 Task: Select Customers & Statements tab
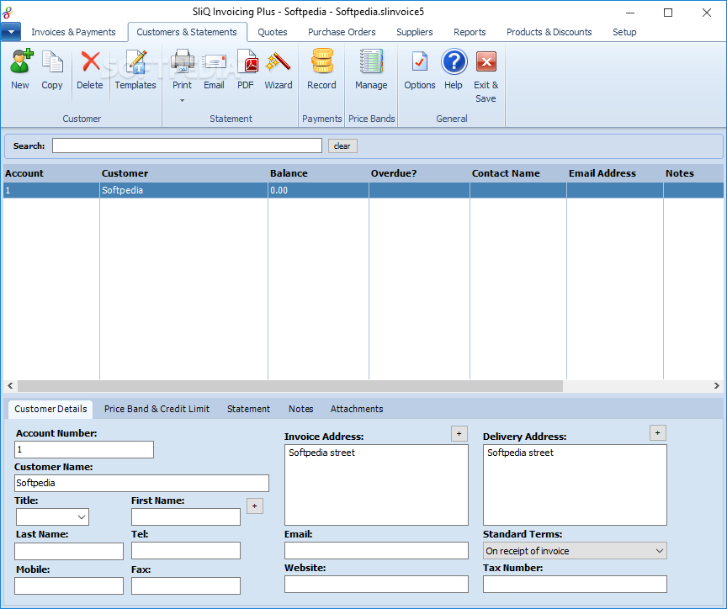point(187,32)
